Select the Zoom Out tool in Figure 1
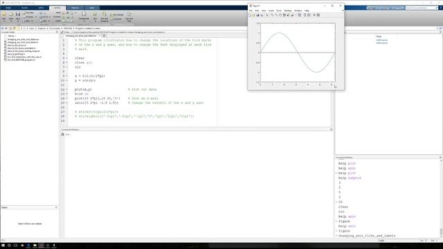 click(x=276, y=15)
